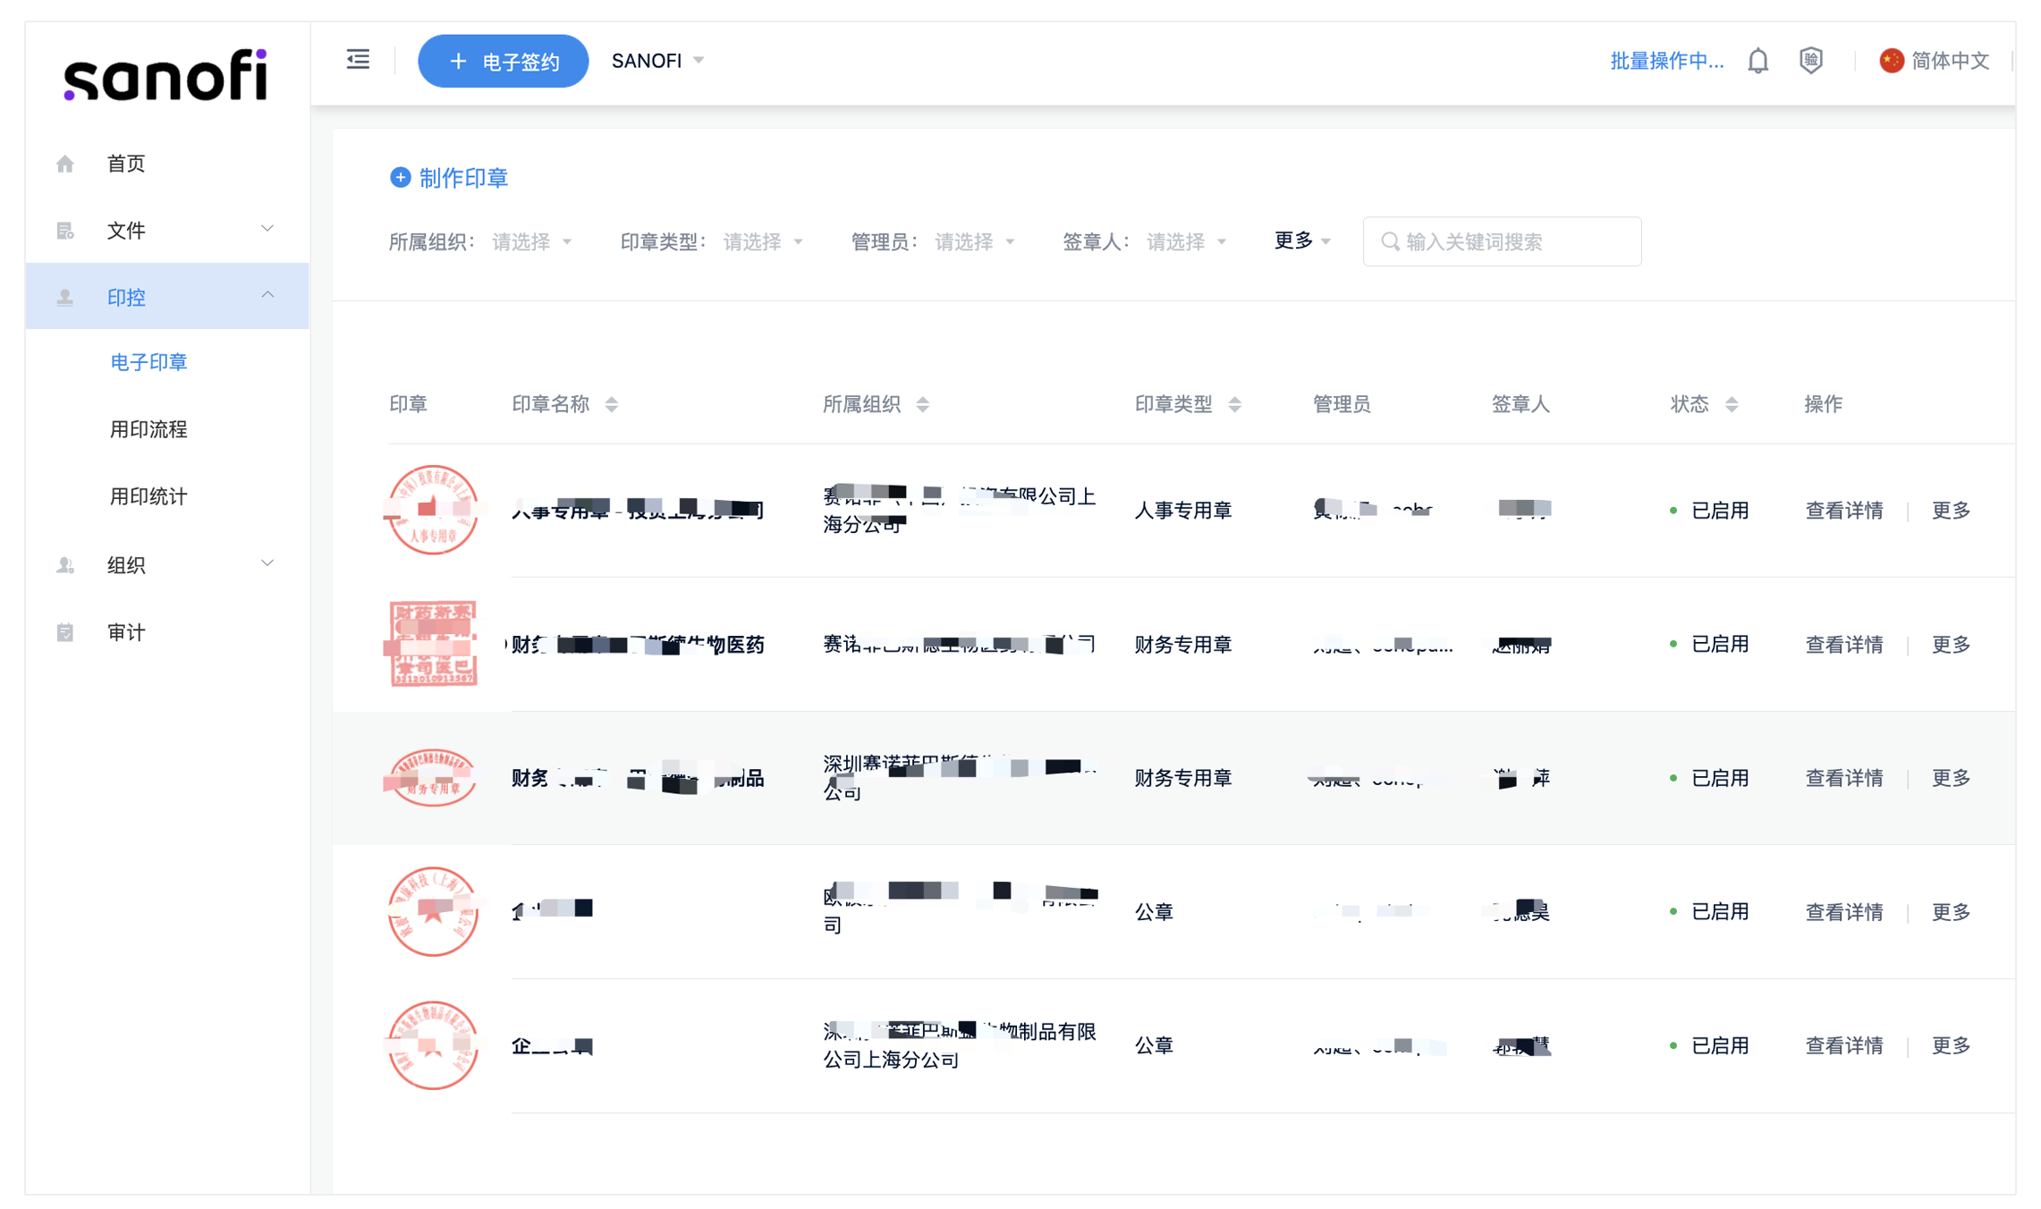Click the stamp icon beside 印控
This screenshot has width=2041, height=1209.
pos(65,298)
